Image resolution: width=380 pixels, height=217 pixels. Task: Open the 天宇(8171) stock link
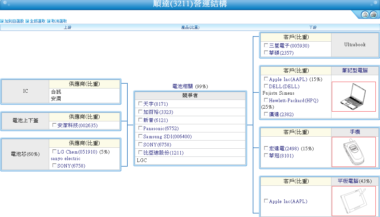coord(156,104)
